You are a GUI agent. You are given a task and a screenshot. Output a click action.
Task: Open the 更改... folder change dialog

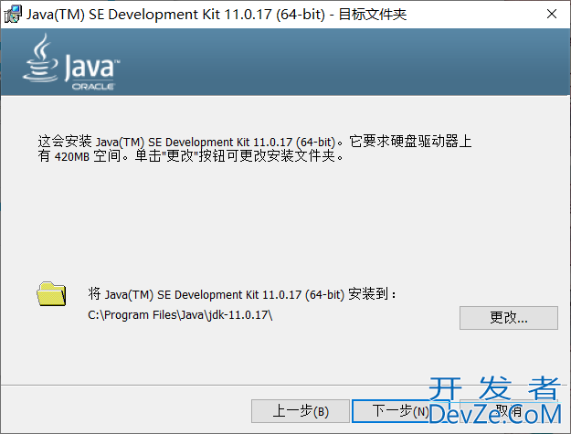click(508, 318)
